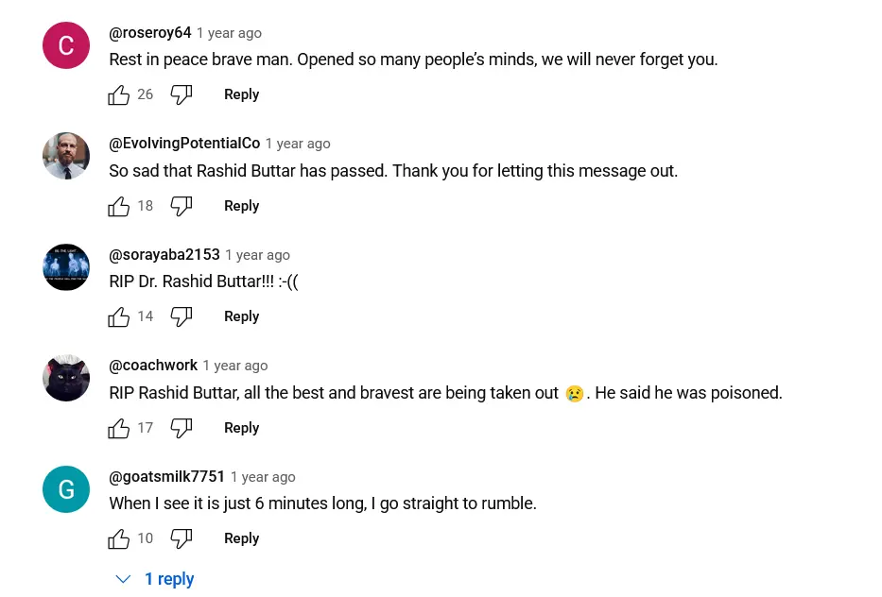Image resolution: width=882 pixels, height=597 pixels.
Task: Dislike the comment by @goatsmilk7751
Action: 182,538
